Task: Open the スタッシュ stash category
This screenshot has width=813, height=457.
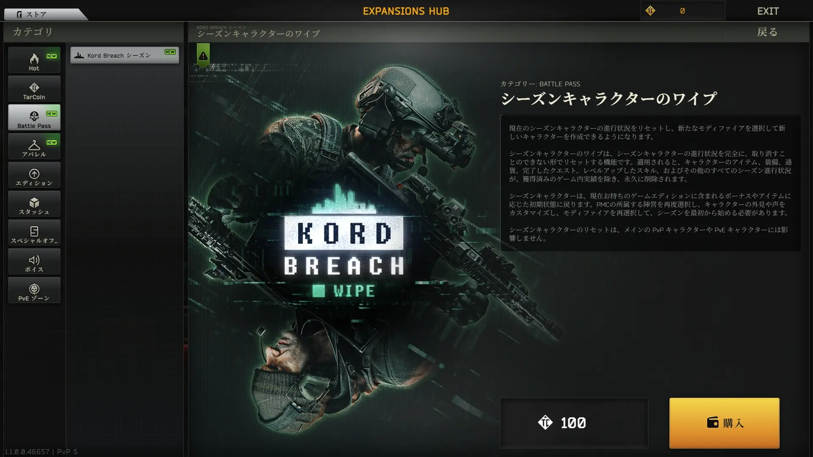Action: 34,204
